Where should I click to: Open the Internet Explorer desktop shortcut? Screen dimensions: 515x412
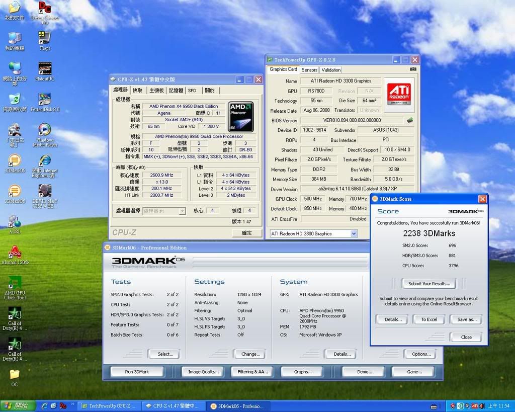45,166
